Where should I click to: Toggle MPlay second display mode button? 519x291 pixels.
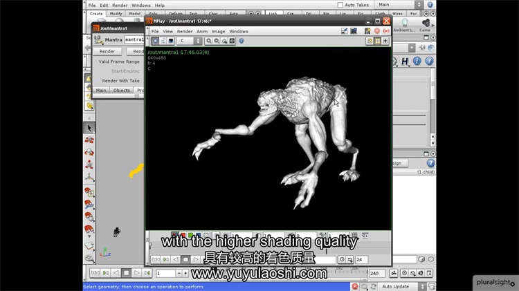[163, 41]
